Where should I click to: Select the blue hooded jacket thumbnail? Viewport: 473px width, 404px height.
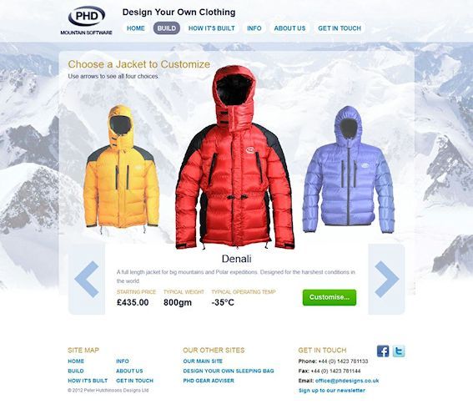(349, 169)
